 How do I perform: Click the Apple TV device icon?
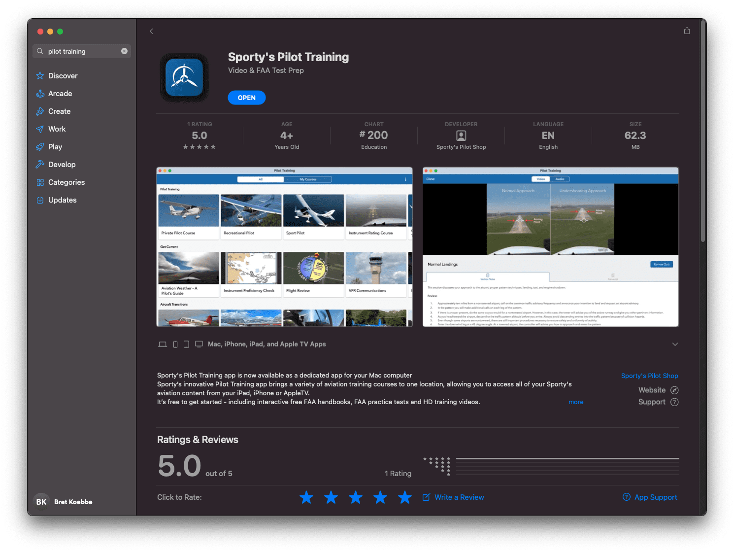tap(199, 344)
